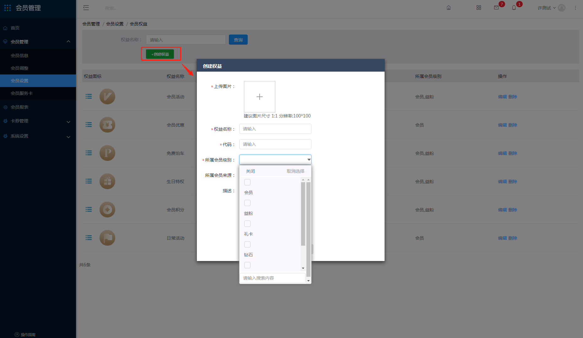Open 操作指南 help icon at sidebar bottom
This screenshot has height=338, width=583.
coord(17,335)
